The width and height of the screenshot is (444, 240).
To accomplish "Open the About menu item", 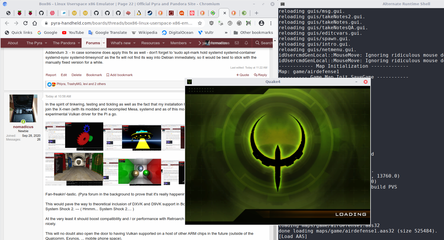I will tap(13, 43).
